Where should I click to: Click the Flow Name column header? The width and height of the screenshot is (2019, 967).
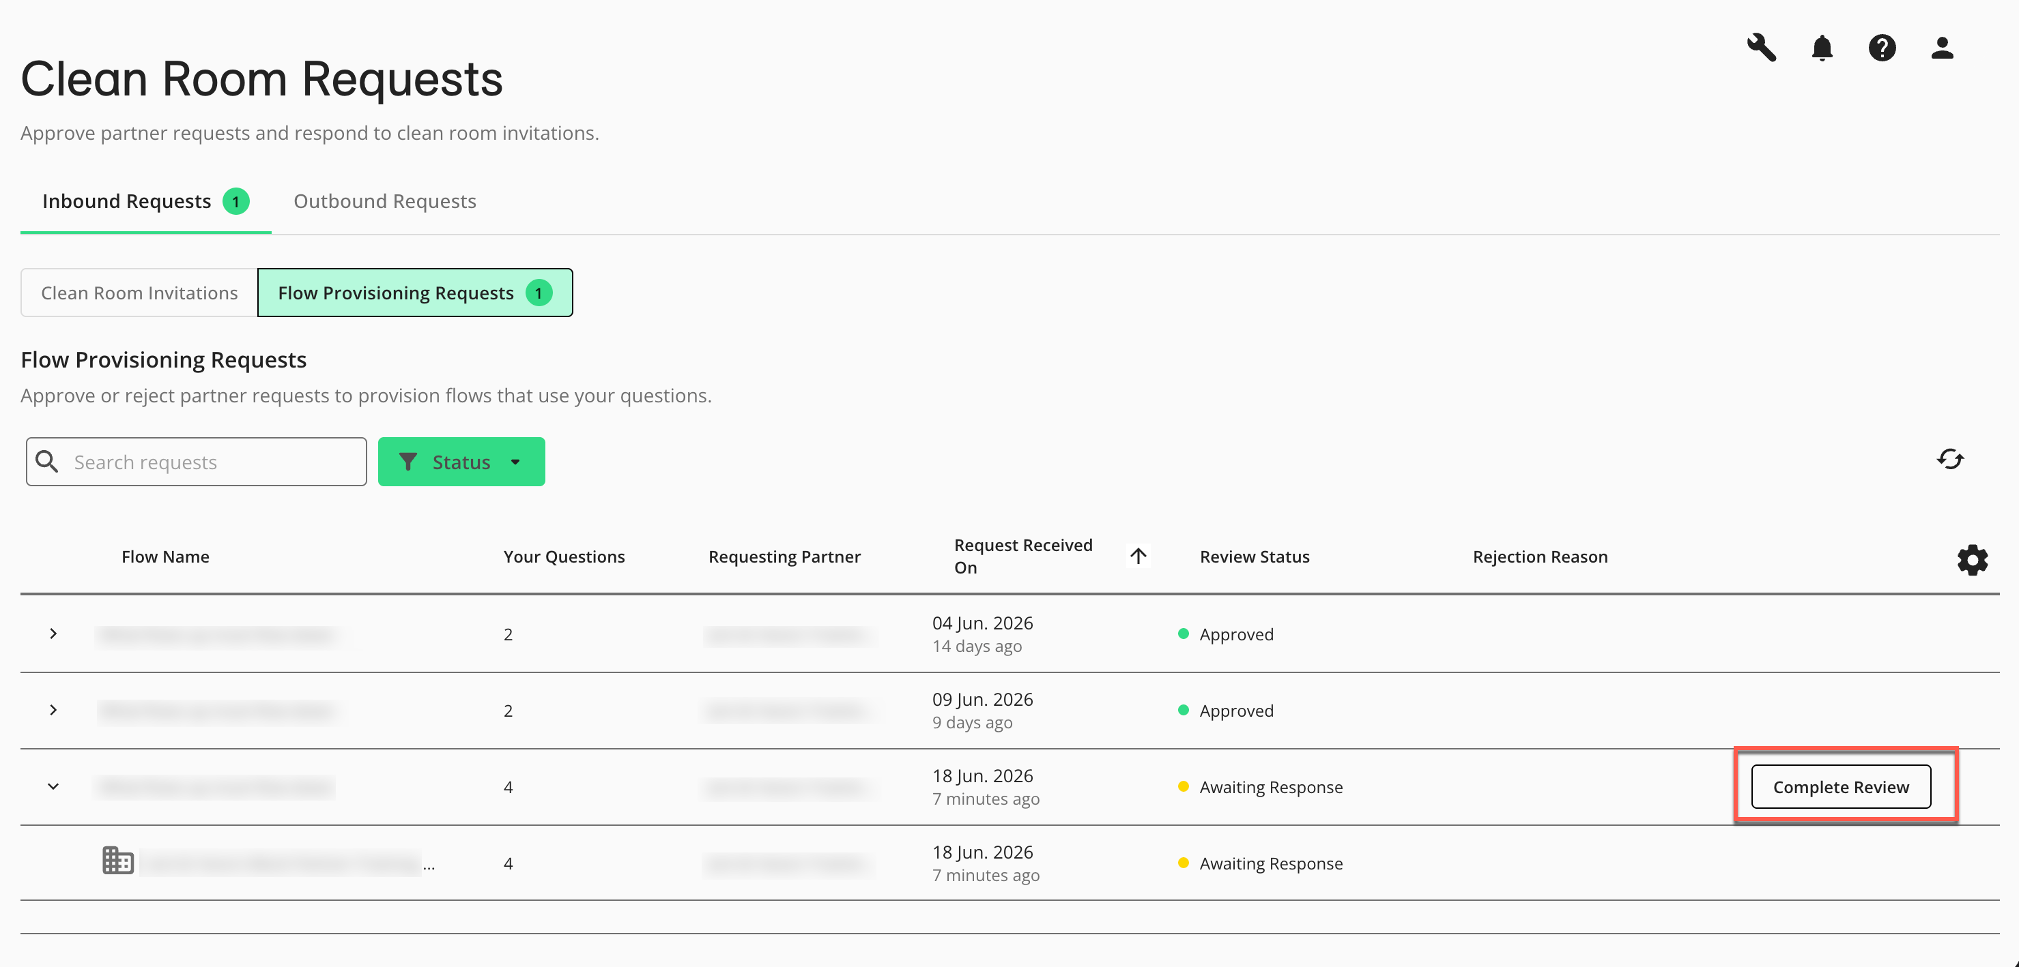[x=164, y=556]
